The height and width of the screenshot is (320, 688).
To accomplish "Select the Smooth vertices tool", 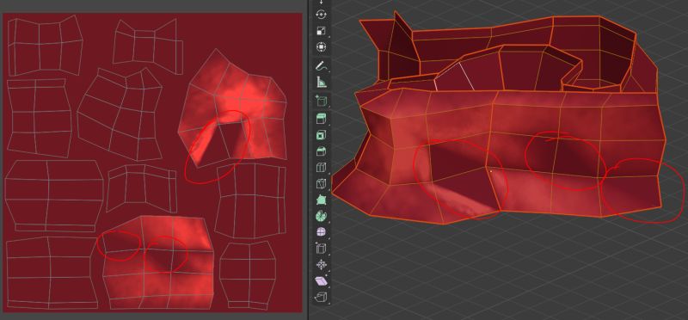I will pos(321,231).
